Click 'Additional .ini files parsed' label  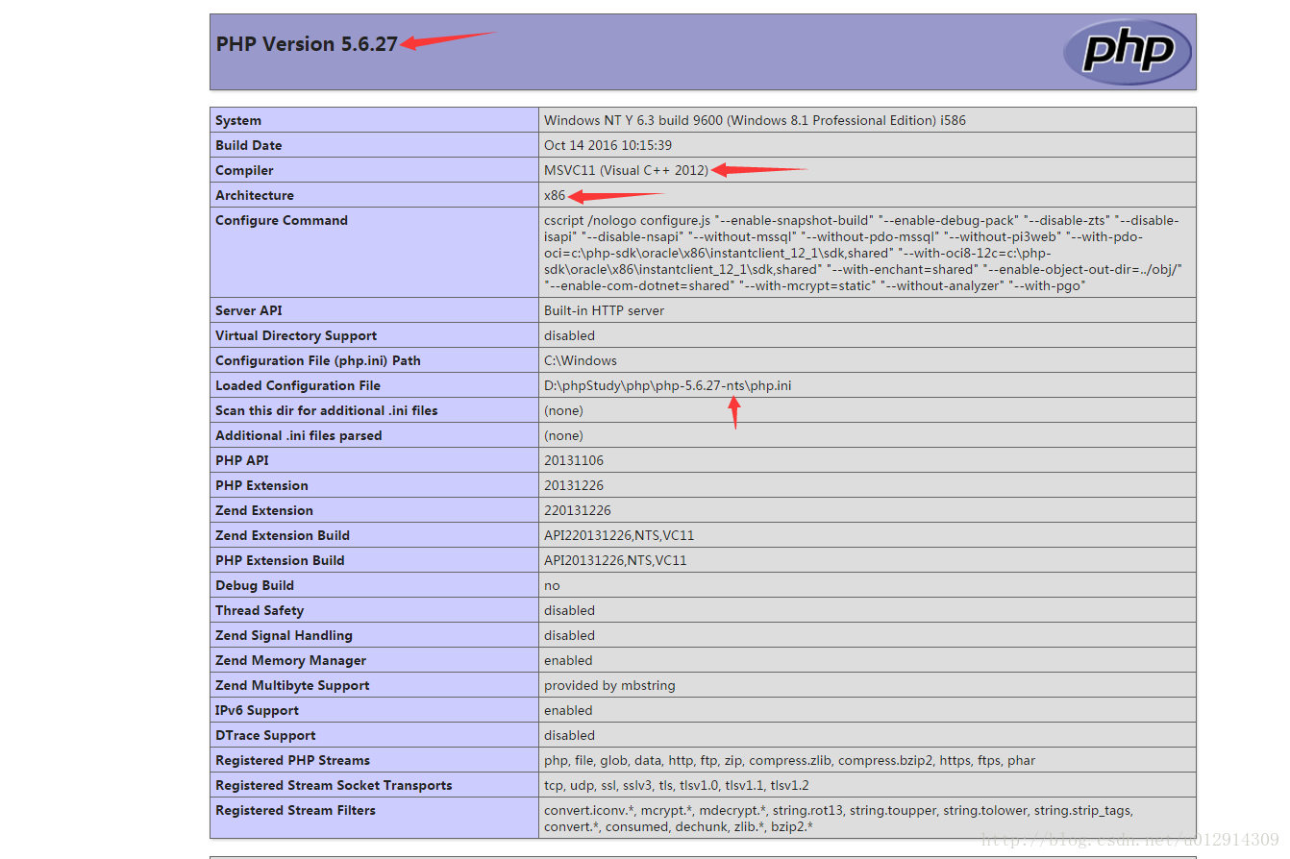(x=299, y=435)
